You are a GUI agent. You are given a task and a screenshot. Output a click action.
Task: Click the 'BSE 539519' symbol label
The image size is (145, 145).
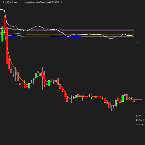point(56,2)
